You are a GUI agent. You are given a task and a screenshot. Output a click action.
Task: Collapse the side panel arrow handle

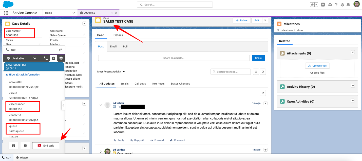coord(63,105)
